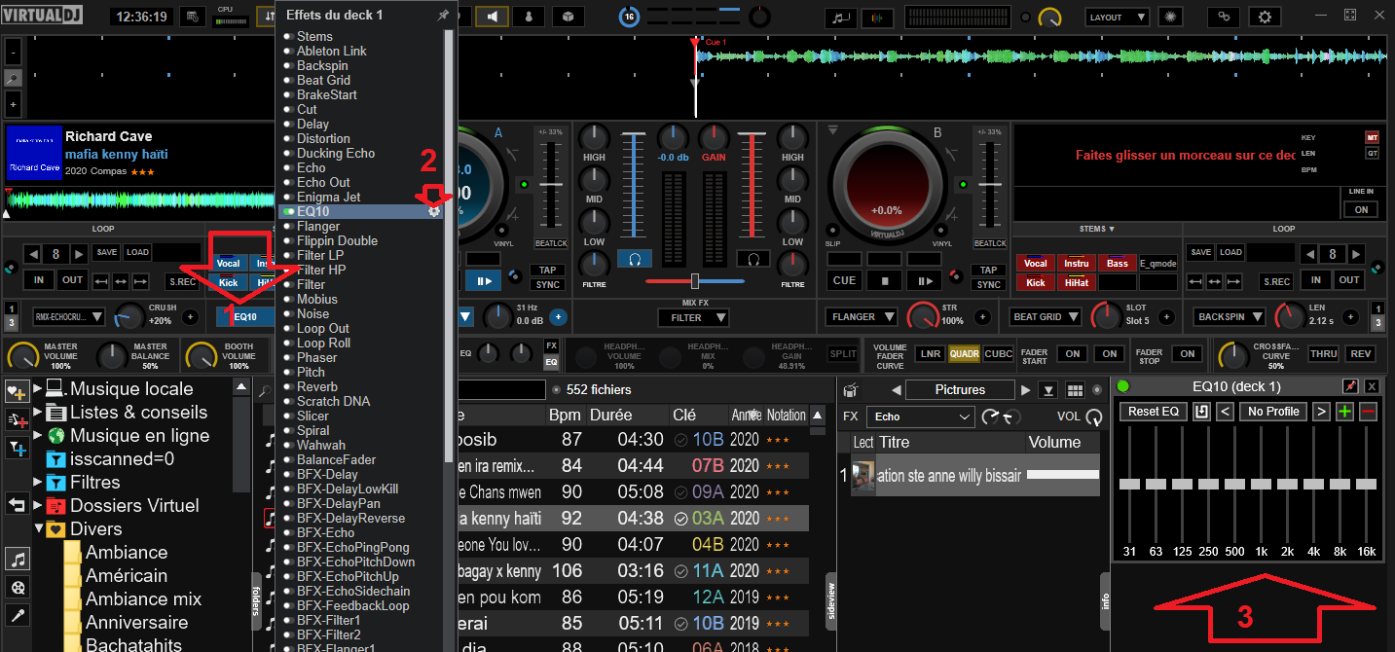
Task: Toggle the Flanger effect in list
Action: (288, 226)
